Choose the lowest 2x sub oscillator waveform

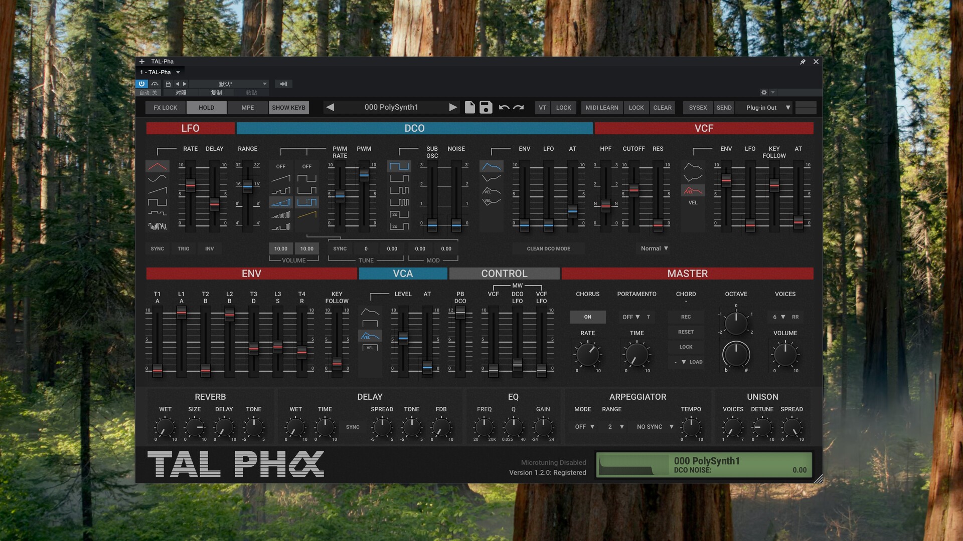point(399,226)
